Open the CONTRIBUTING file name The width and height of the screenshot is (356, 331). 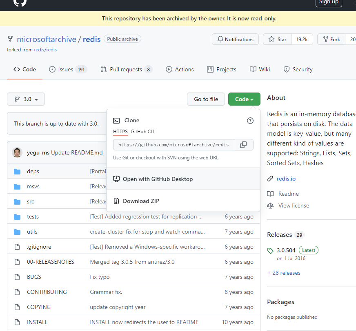tap(47, 292)
